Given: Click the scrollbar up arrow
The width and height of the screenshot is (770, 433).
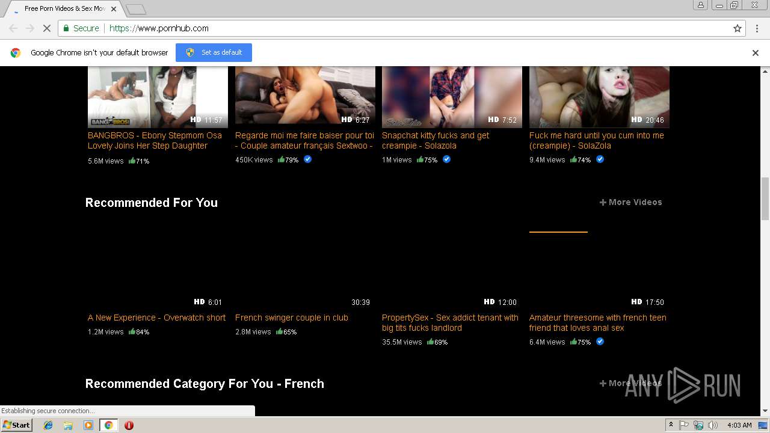Looking at the screenshot, I should pyautogui.click(x=765, y=70).
